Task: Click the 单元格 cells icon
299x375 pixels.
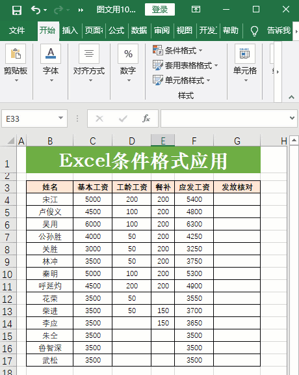Action: coord(245,54)
